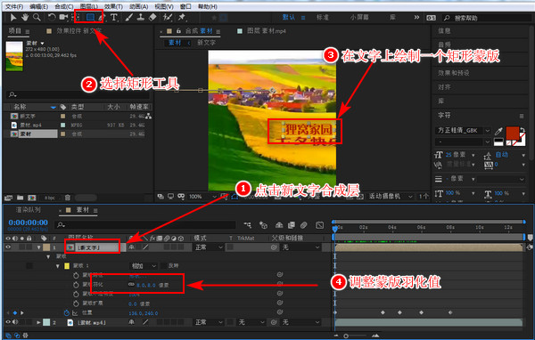Image resolution: width=535 pixels, height=340 pixels.
Task: Select the Puppet Pin tool
Action: [182, 17]
